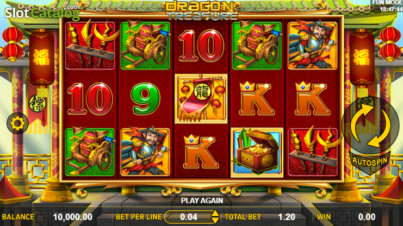Click the total bet value 1.20
This screenshot has width=403, height=226.
(x=287, y=217)
